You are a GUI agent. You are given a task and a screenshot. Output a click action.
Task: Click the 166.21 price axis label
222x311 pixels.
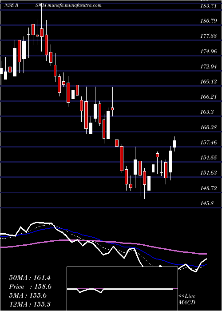pyautogui.click(x=208, y=97)
